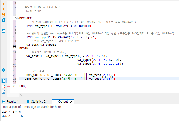179x121 pixels.
Task: Click the horizontal scrollbar left arrow
Action: coord(21,95)
